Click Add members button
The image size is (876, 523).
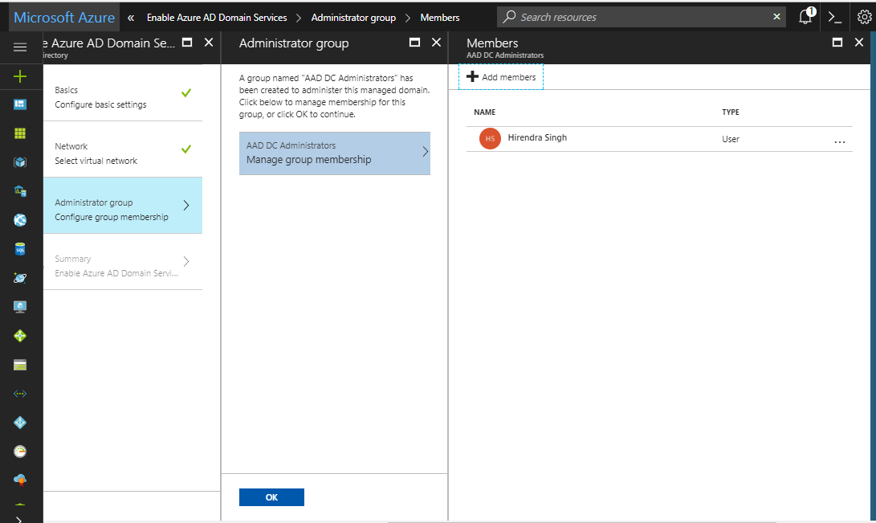[501, 77]
